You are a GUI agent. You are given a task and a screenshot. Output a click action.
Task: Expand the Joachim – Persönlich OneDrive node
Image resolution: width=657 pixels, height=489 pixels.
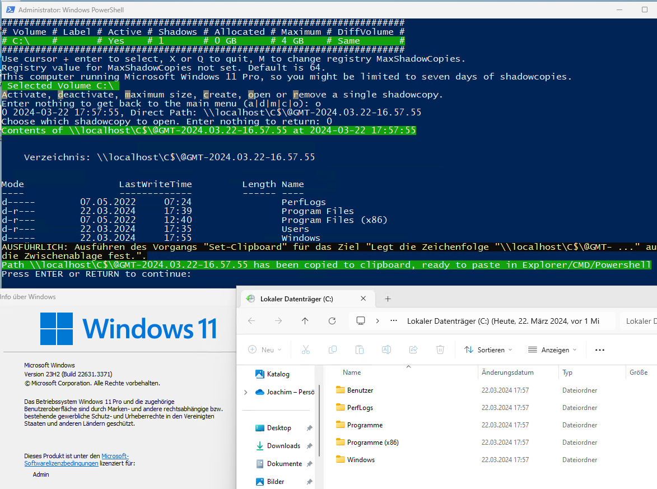pos(245,392)
